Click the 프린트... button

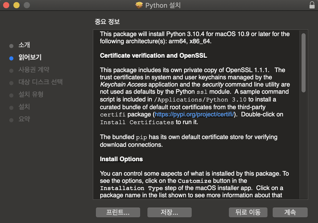coord(118,212)
